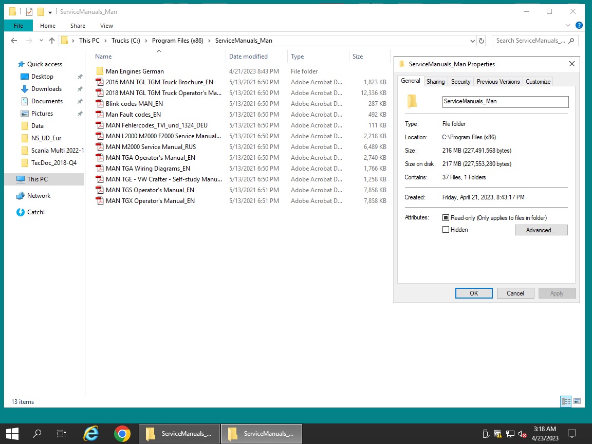
Task: Switch to Security tab in Properties
Action: [460, 82]
